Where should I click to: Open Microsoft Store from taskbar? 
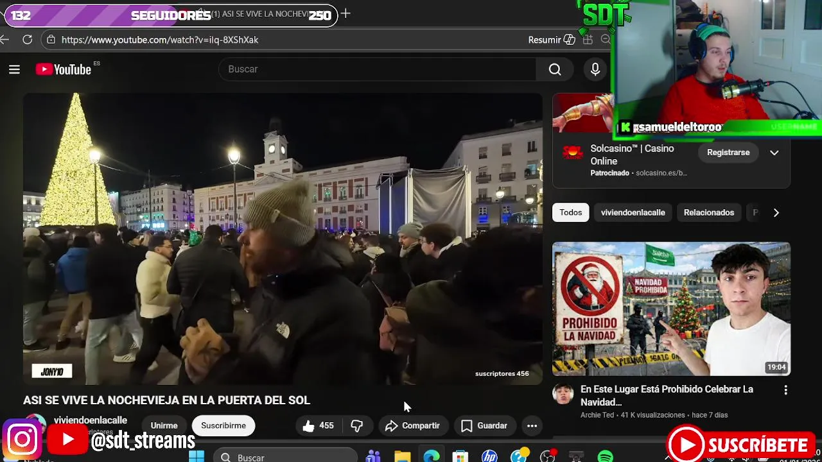(460, 457)
